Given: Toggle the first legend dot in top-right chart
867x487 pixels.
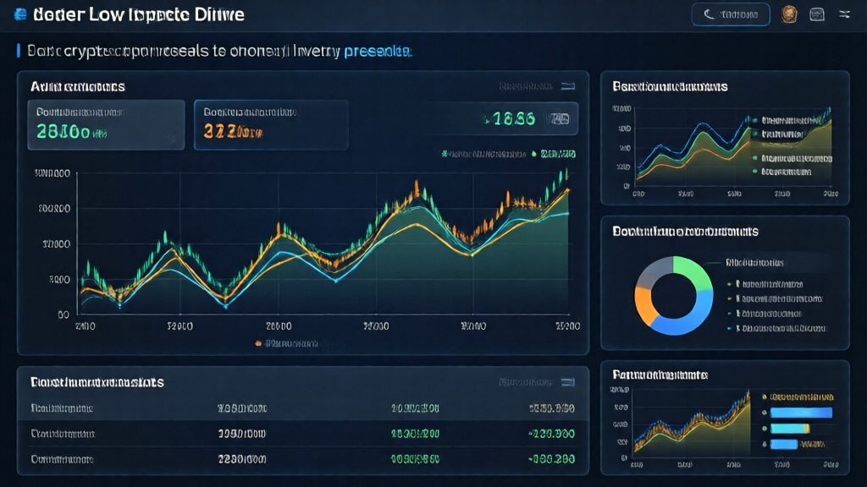Looking at the screenshot, I should pyautogui.click(x=753, y=120).
